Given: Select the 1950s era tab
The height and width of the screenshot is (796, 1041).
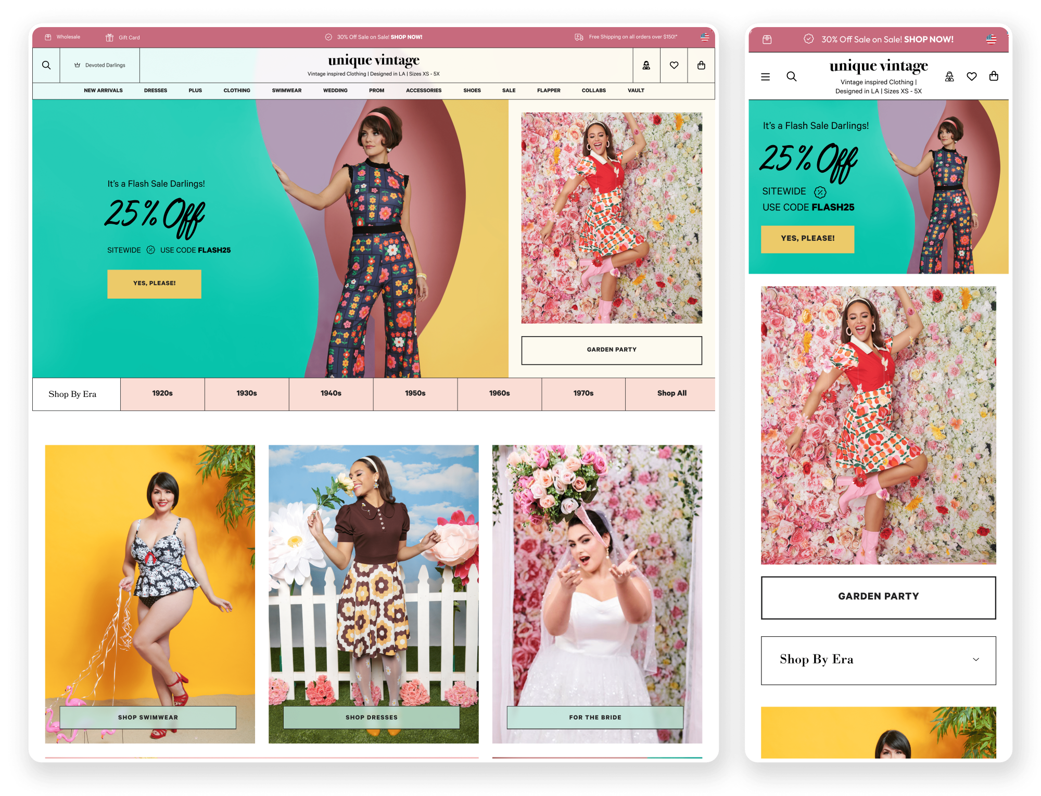Looking at the screenshot, I should (x=415, y=393).
